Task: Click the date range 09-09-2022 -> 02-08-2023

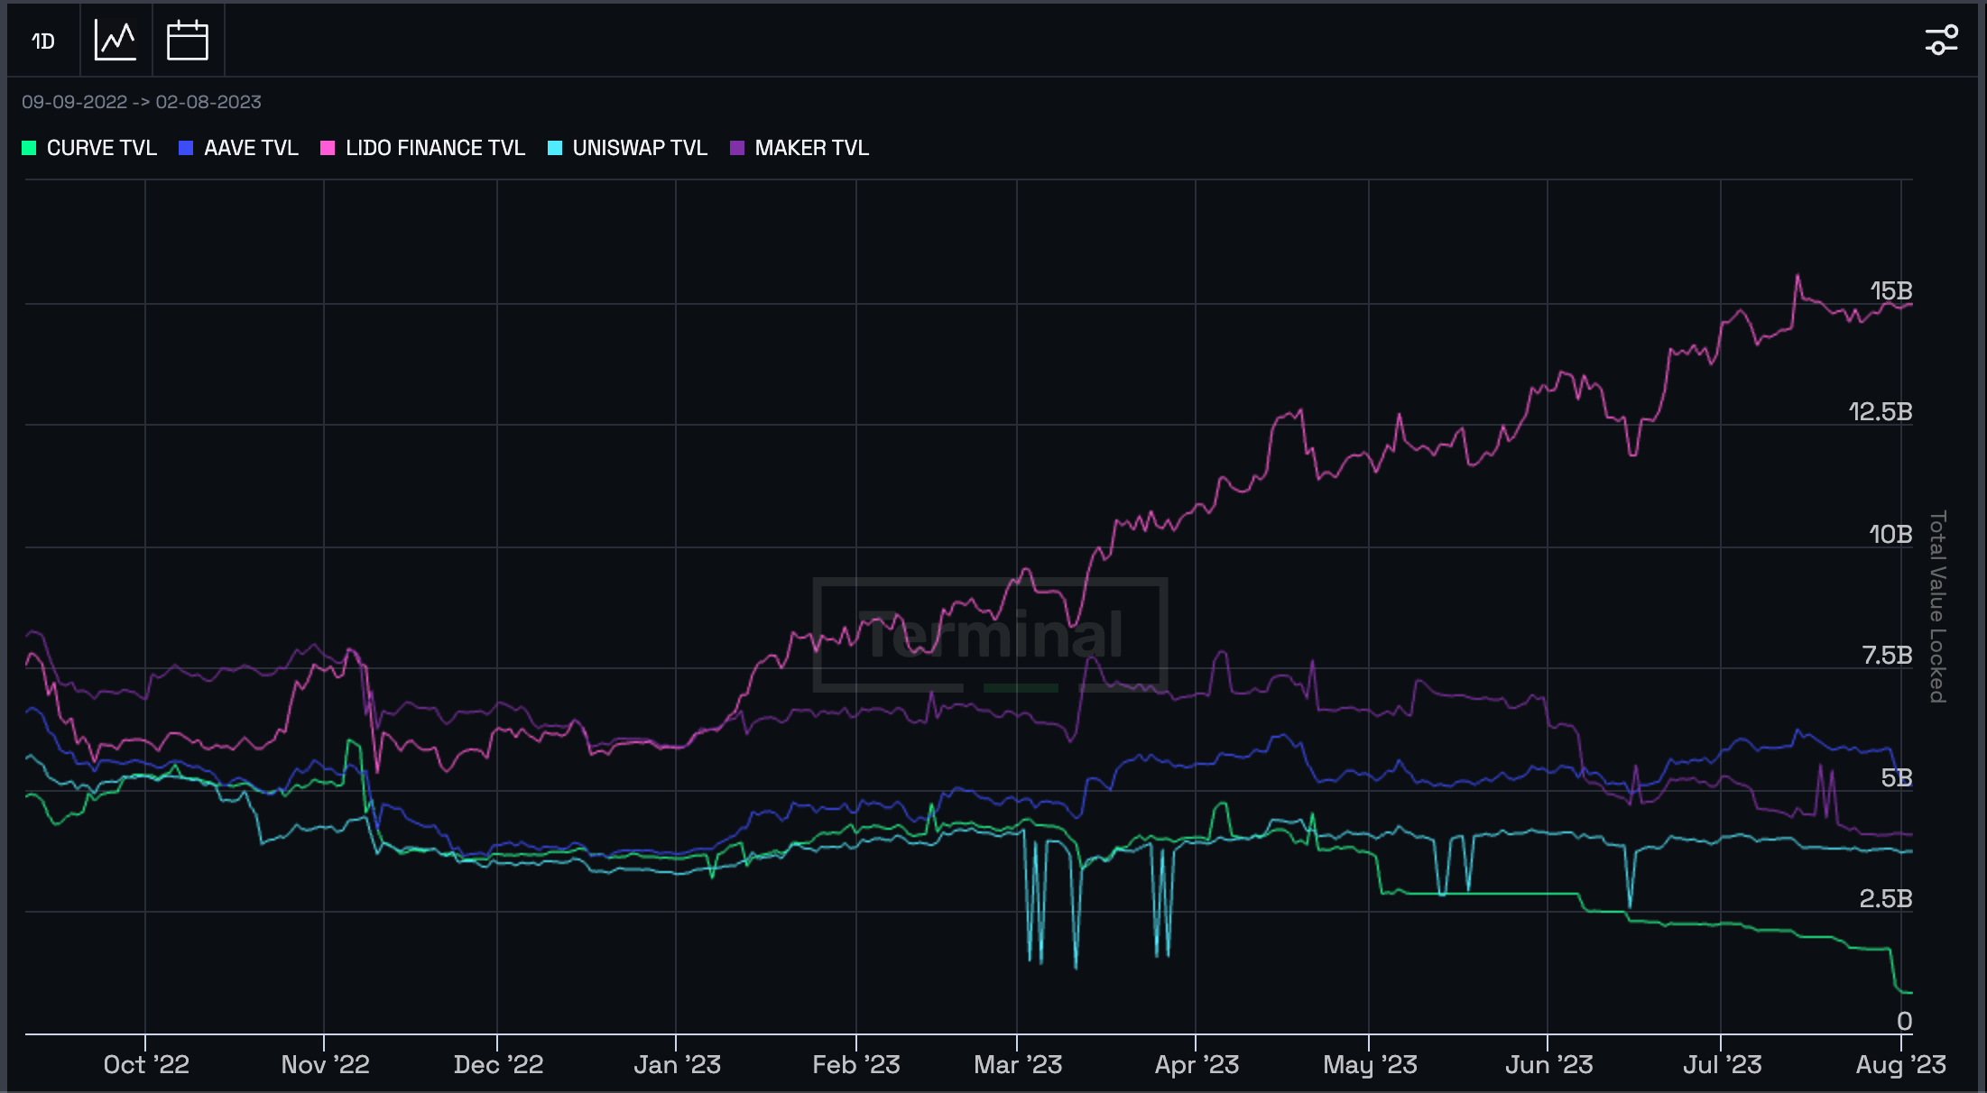Action: pyautogui.click(x=142, y=102)
